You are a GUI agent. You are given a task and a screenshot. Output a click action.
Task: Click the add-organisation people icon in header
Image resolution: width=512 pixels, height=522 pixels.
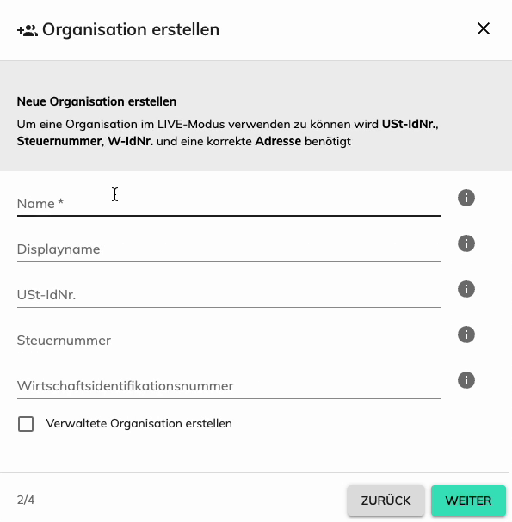coord(28,31)
